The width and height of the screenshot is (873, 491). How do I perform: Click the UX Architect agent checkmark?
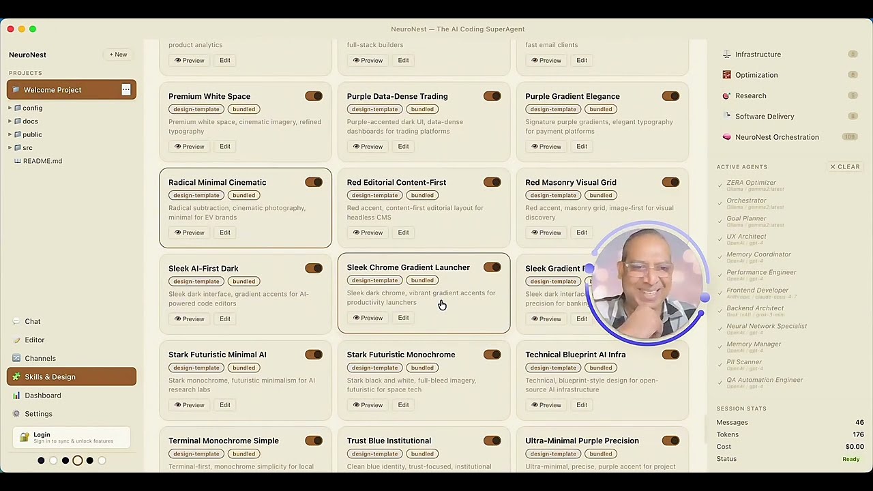coord(720,238)
